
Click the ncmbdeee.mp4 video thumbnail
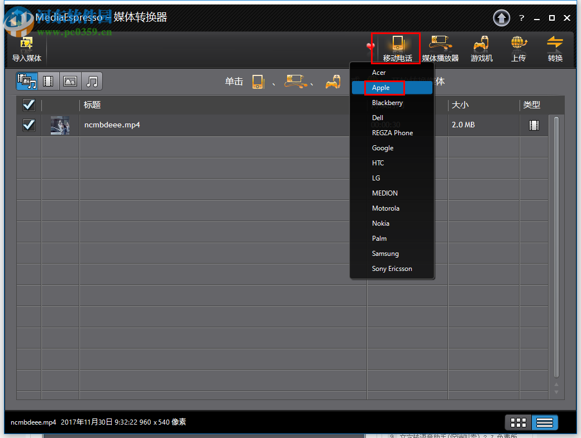coord(60,125)
